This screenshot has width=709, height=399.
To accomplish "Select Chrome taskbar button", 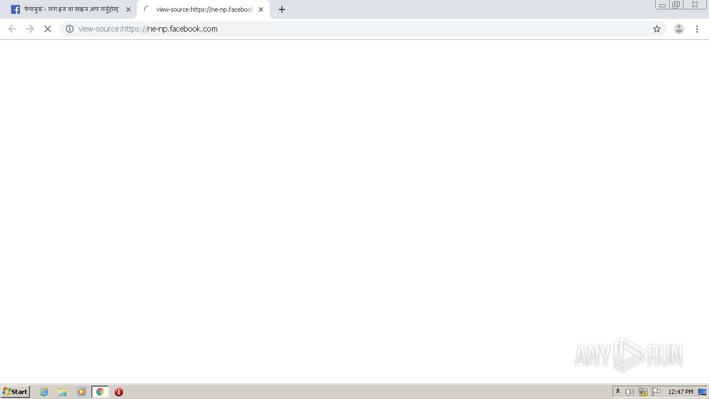I will pyautogui.click(x=100, y=392).
